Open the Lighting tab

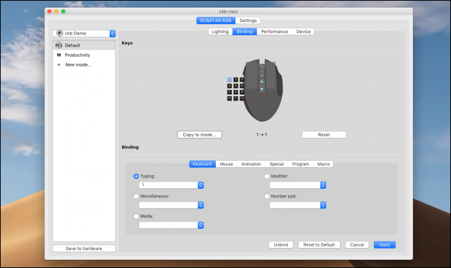(220, 32)
